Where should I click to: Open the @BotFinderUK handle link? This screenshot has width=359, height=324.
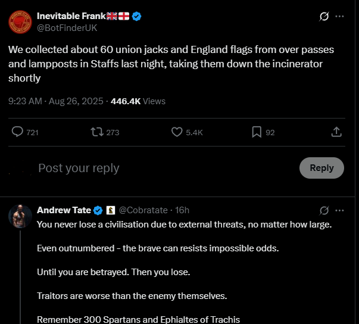coord(67,28)
